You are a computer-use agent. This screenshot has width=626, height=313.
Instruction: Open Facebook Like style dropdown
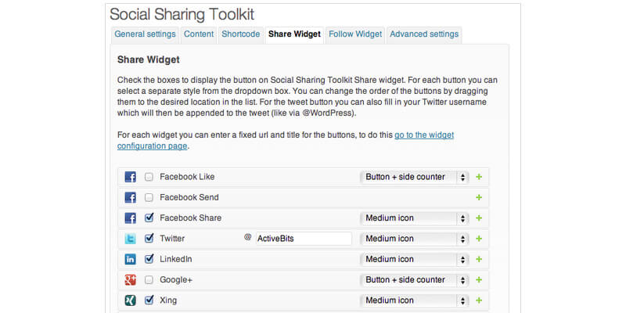tap(415, 177)
